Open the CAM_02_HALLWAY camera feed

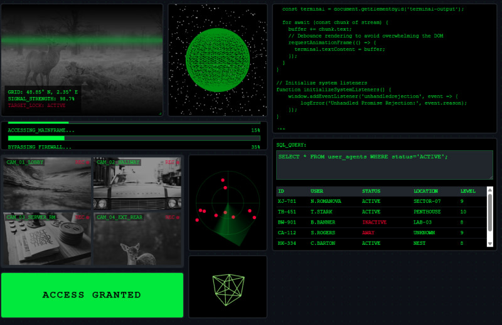pyautogui.click(x=137, y=183)
